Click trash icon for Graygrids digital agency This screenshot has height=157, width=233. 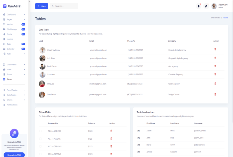tap(215, 58)
